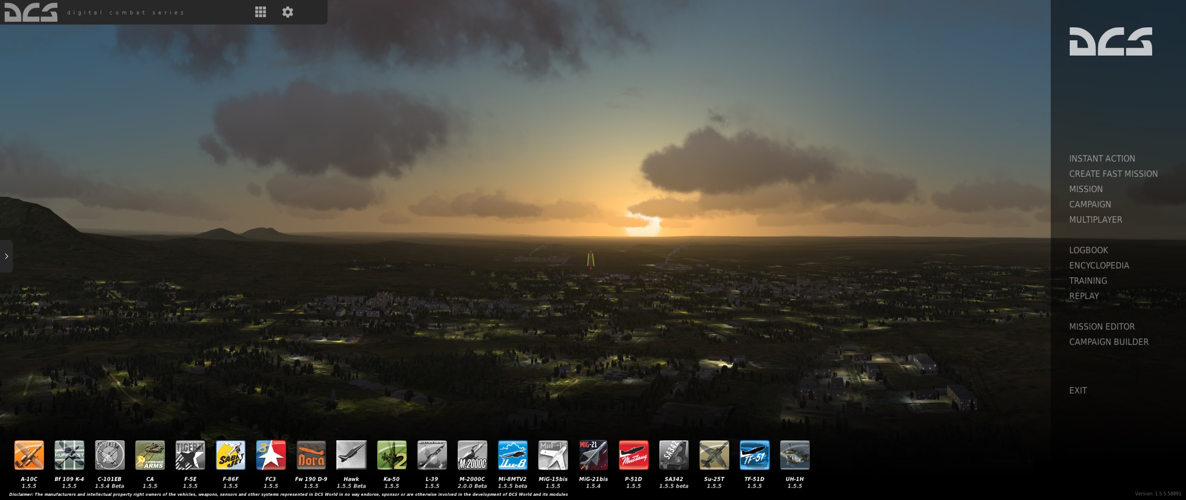This screenshot has width=1186, height=500.
Task: Go to Multiplayer
Action: coord(1096,219)
